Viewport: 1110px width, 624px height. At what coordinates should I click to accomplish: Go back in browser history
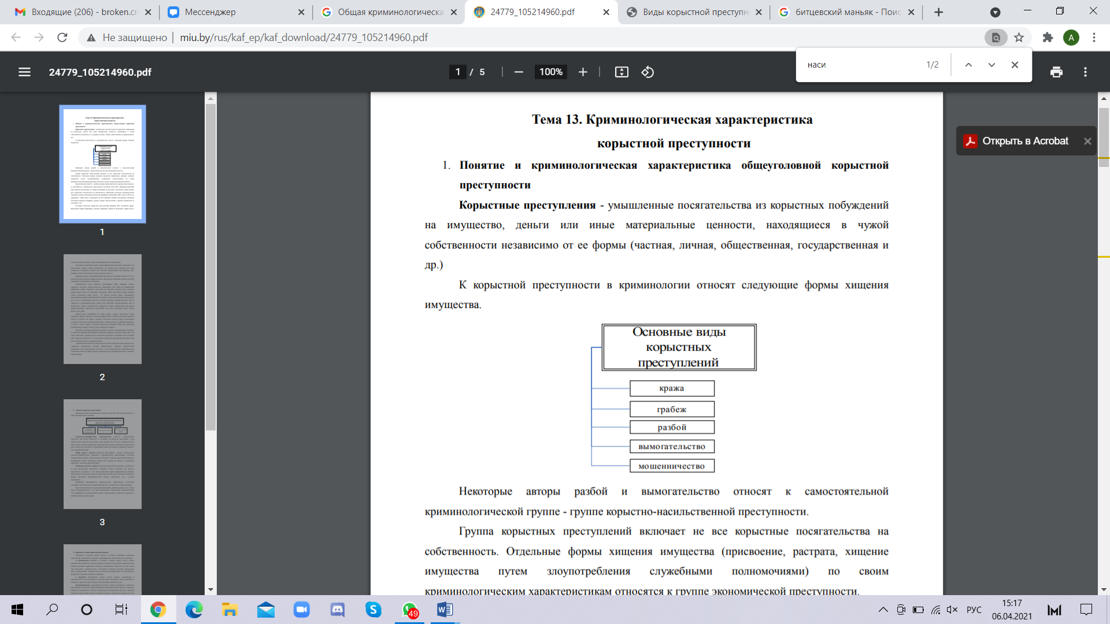[x=16, y=38]
